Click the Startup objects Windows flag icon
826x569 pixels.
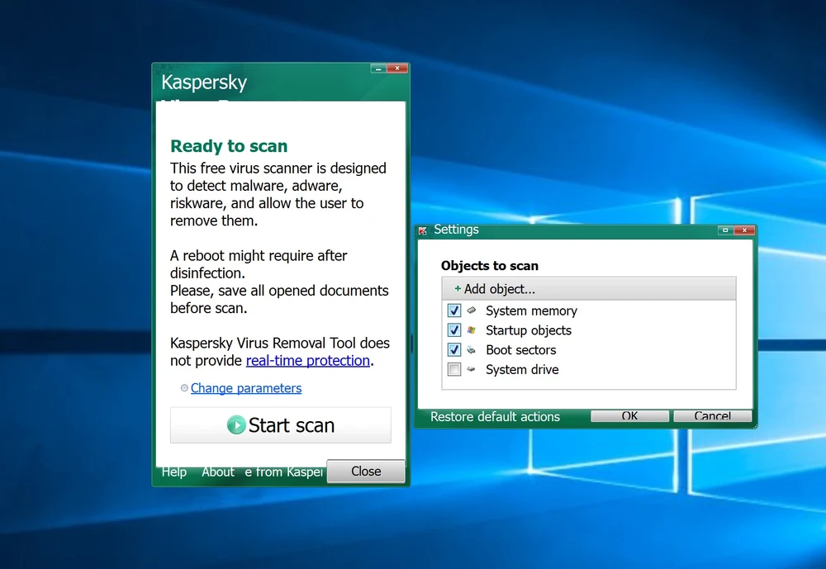472,330
